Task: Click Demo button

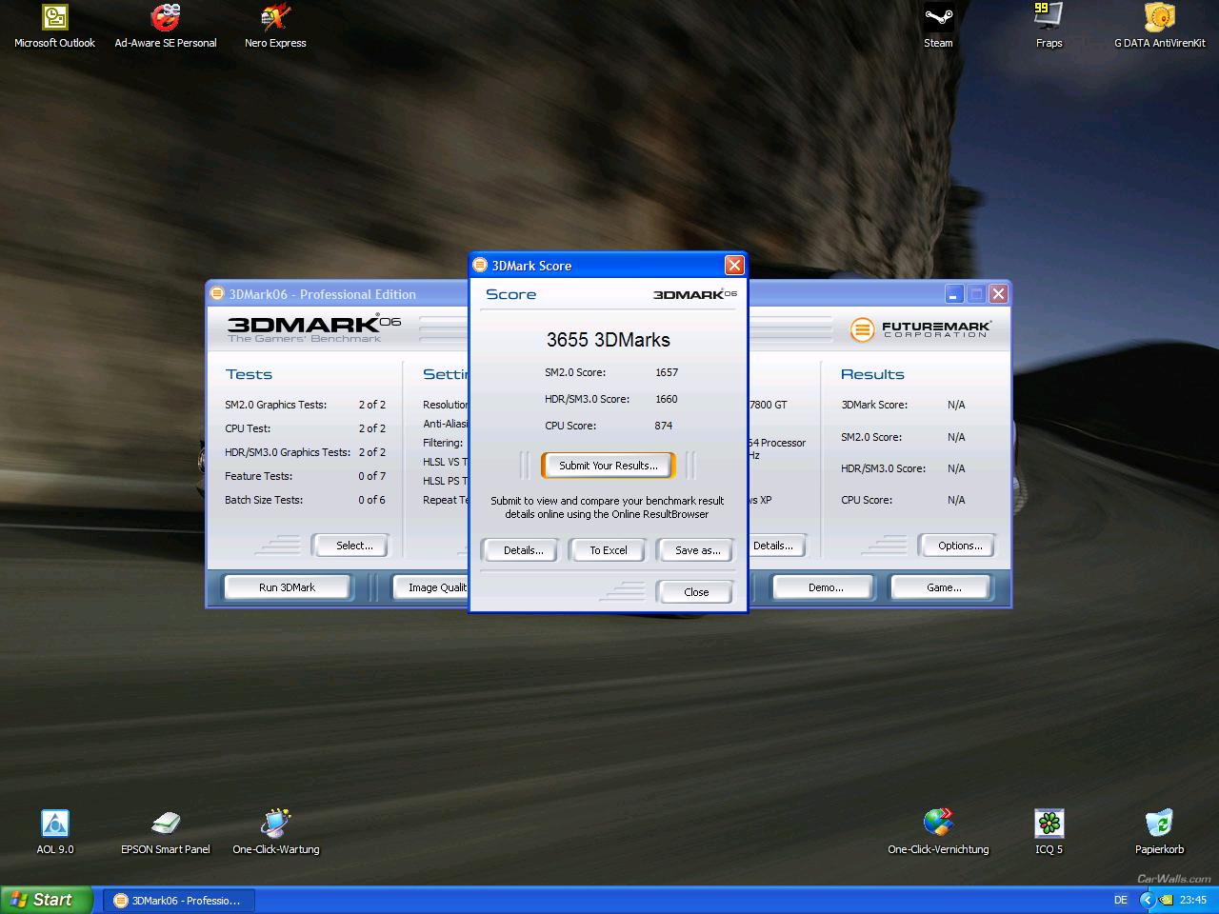Action: pyautogui.click(x=825, y=587)
